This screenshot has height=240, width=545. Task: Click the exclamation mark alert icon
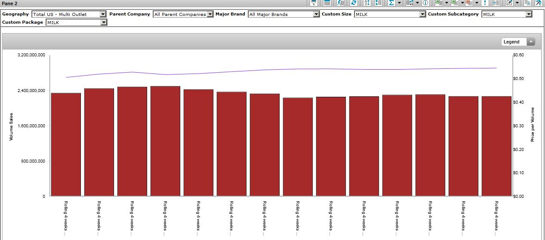pos(485,3)
